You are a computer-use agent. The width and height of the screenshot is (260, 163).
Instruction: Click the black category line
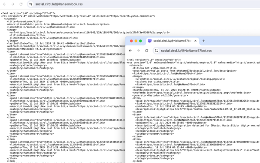(28, 65)
